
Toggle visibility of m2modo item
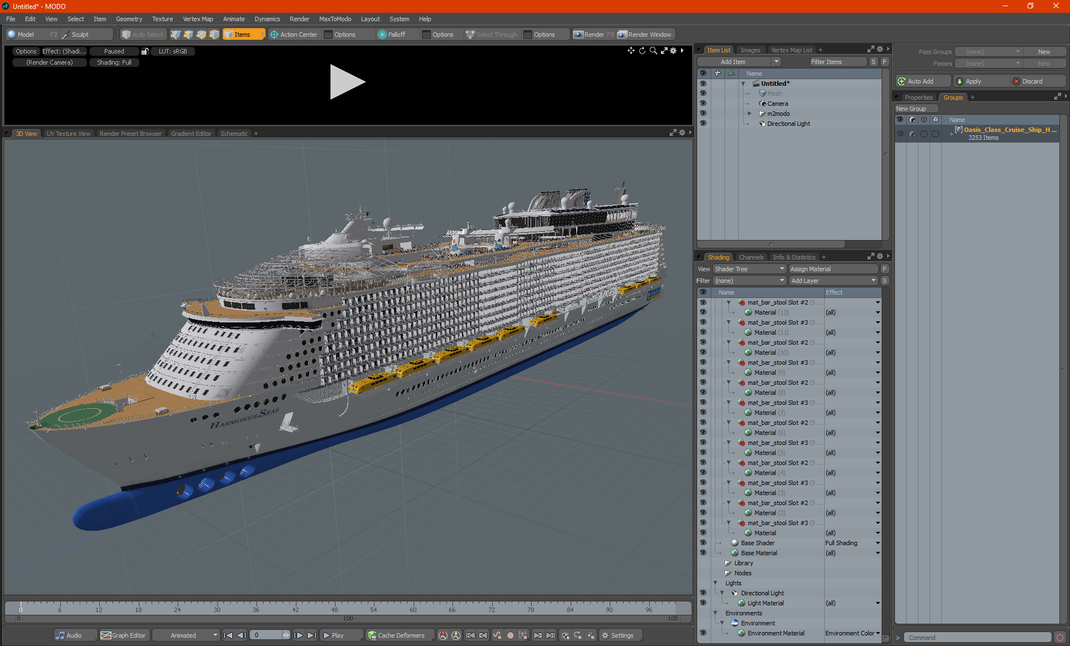coord(703,114)
